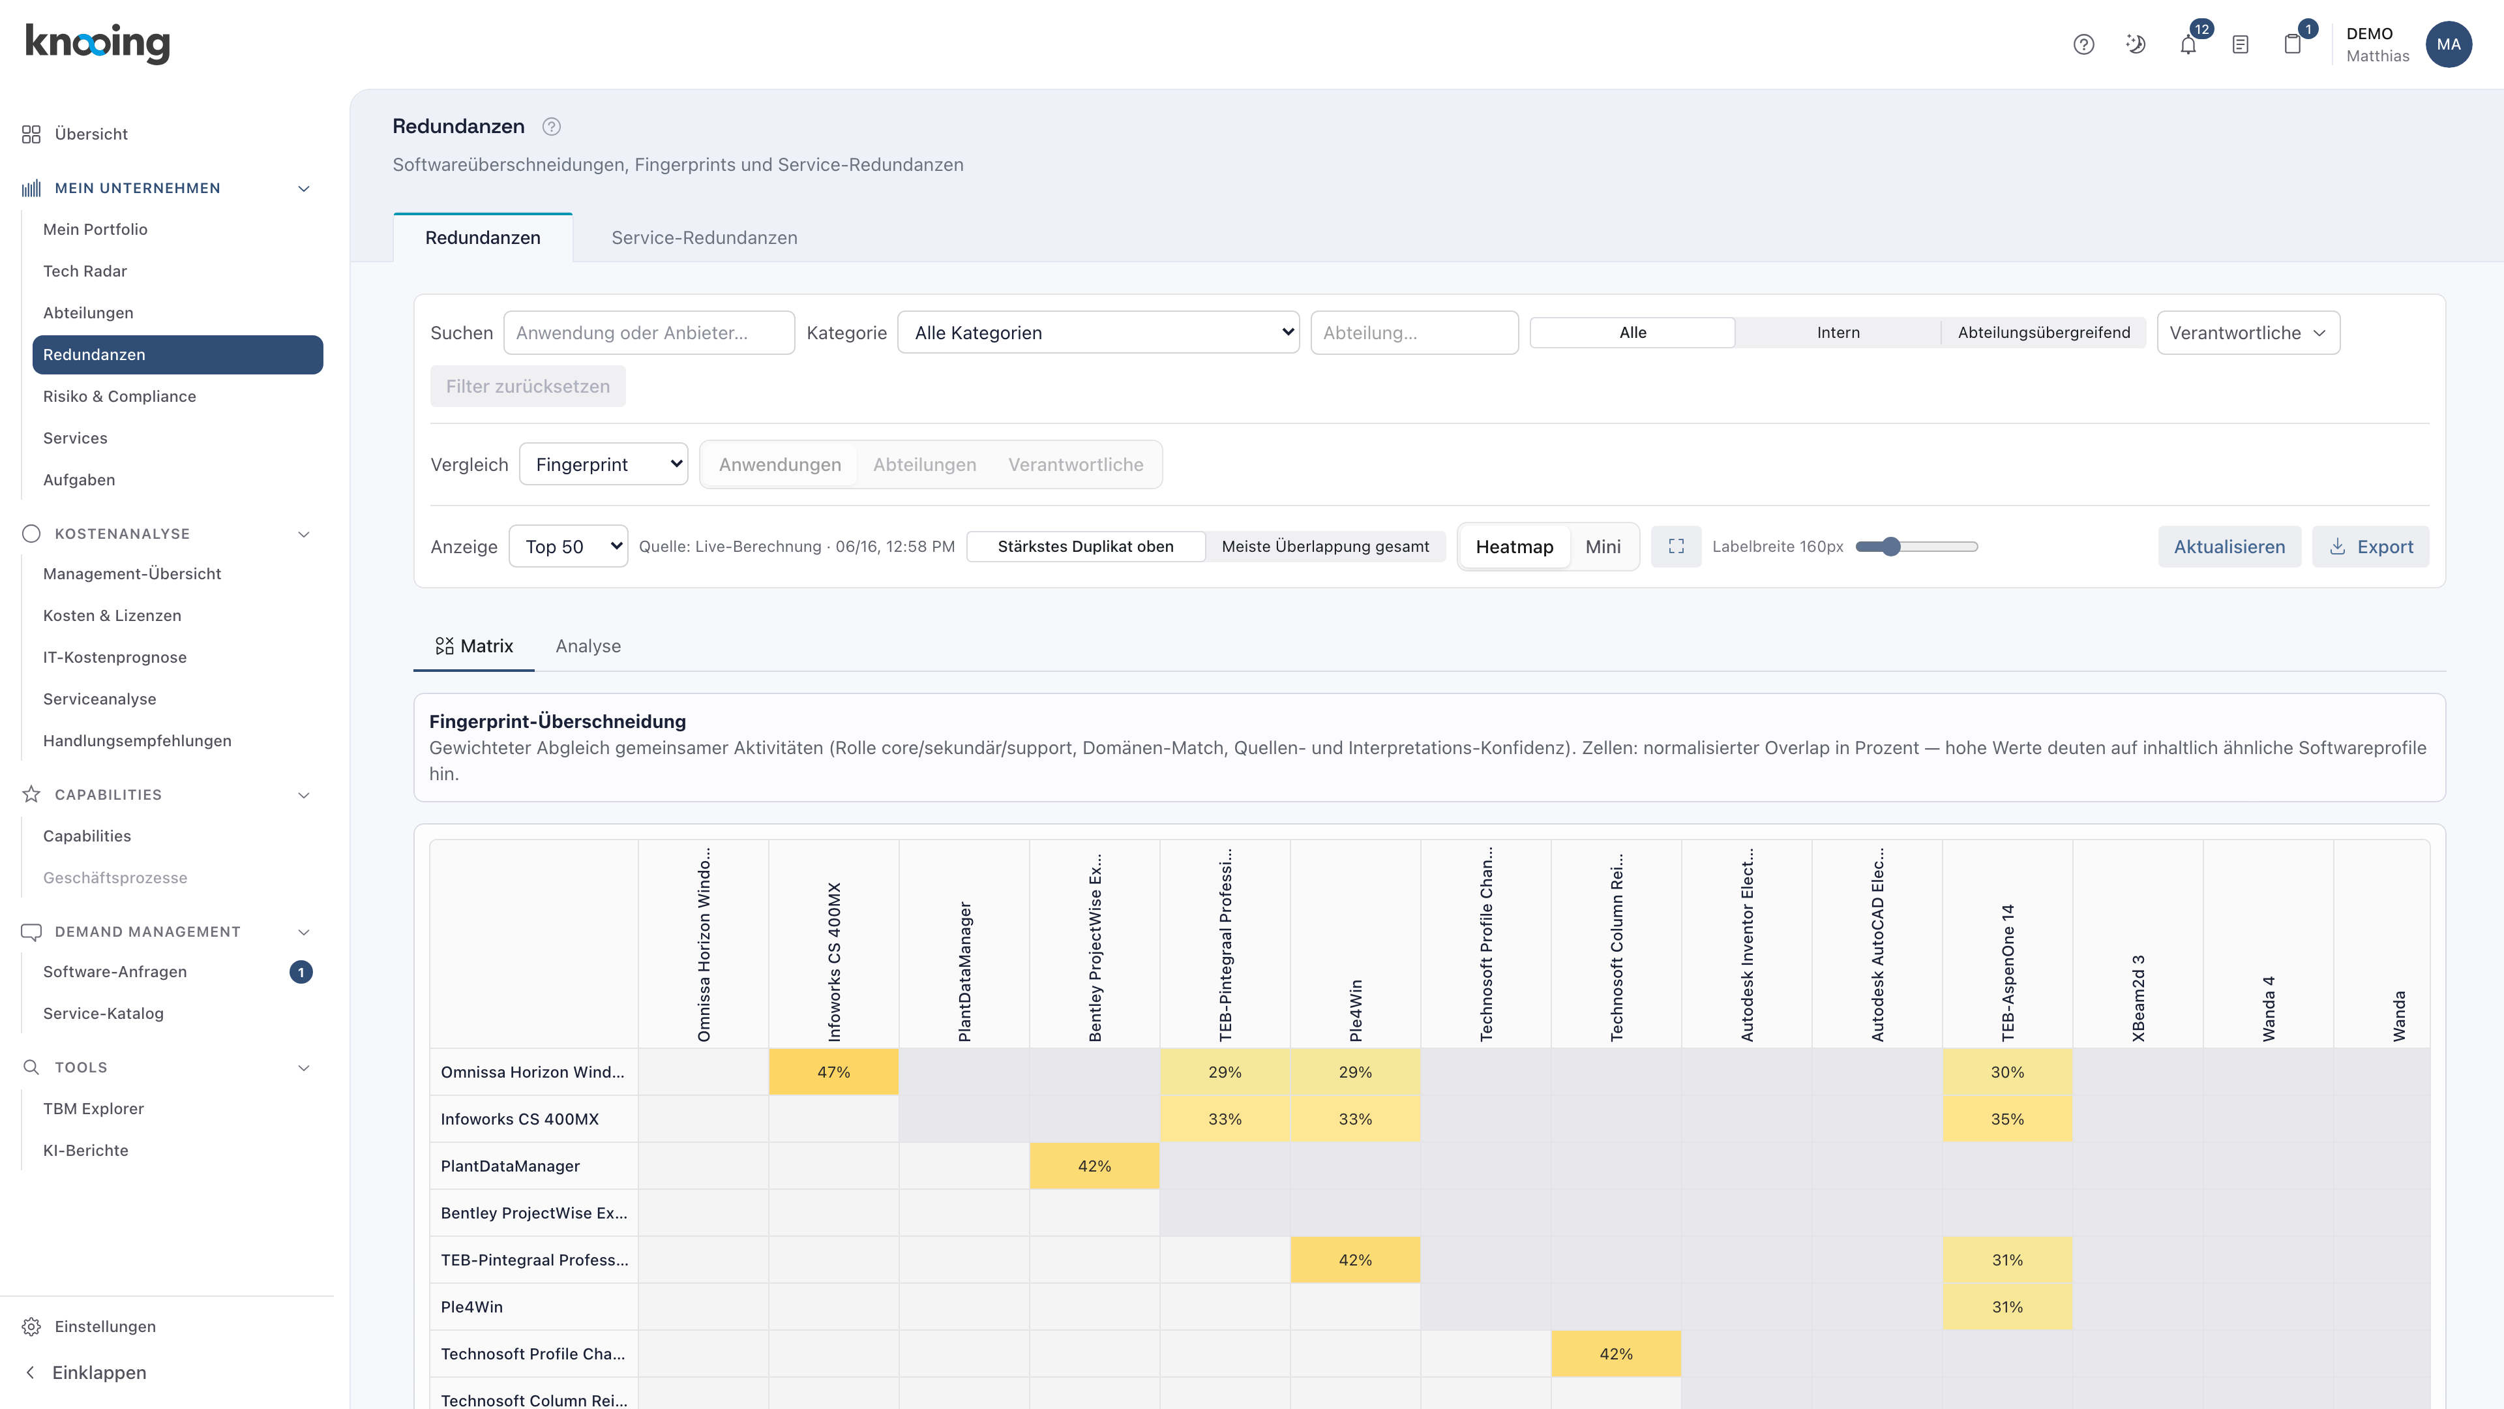Open notifications bell icon
The height and width of the screenshot is (1409, 2504).
[2188, 45]
